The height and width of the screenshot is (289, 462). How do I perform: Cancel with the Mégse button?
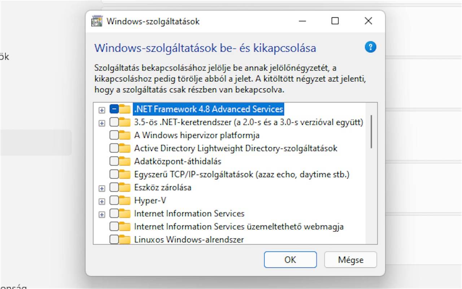[x=350, y=260]
